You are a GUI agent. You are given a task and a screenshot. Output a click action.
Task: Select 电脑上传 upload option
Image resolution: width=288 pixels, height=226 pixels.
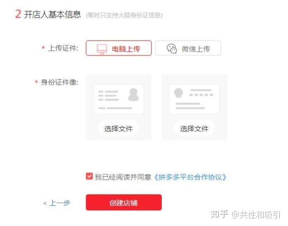click(x=119, y=48)
